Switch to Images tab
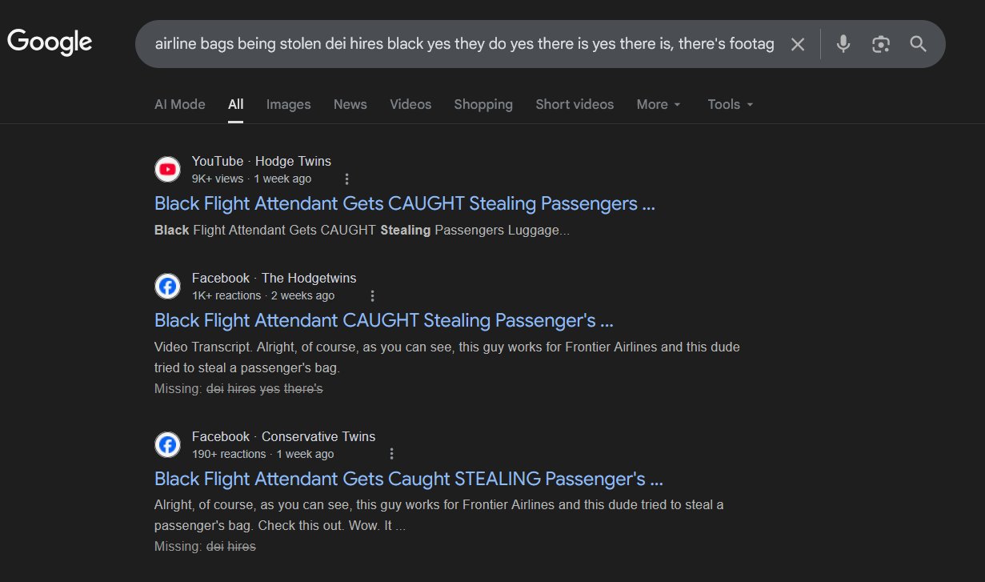 tap(288, 105)
